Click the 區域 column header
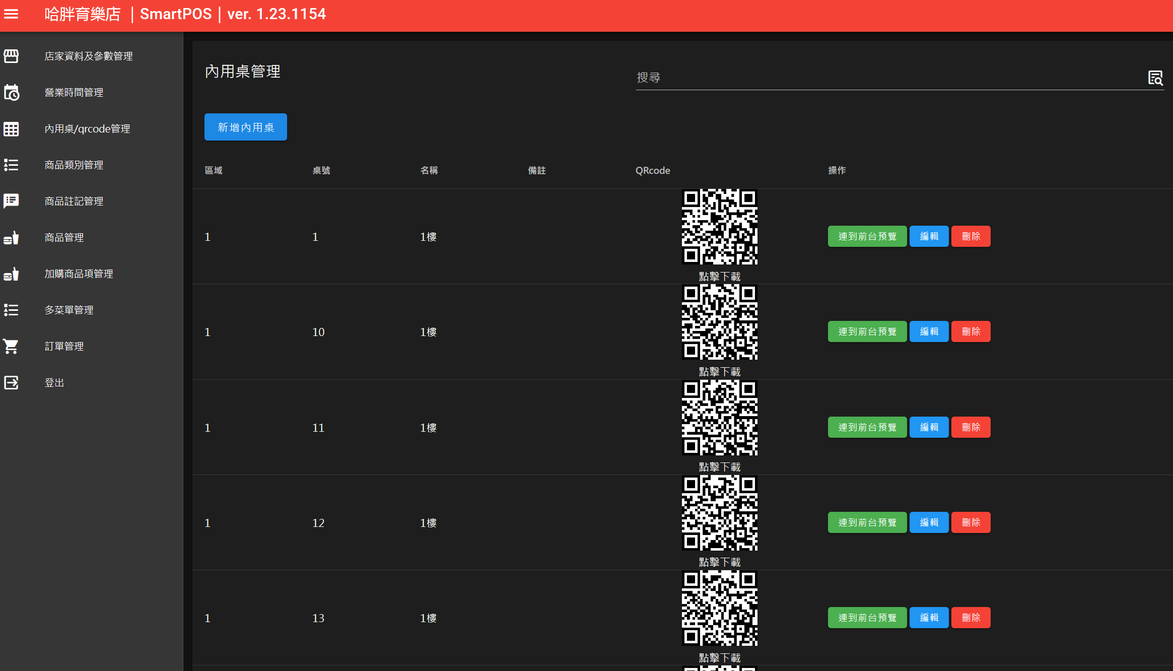Image resolution: width=1173 pixels, height=671 pixels. (x=214, y=170)
